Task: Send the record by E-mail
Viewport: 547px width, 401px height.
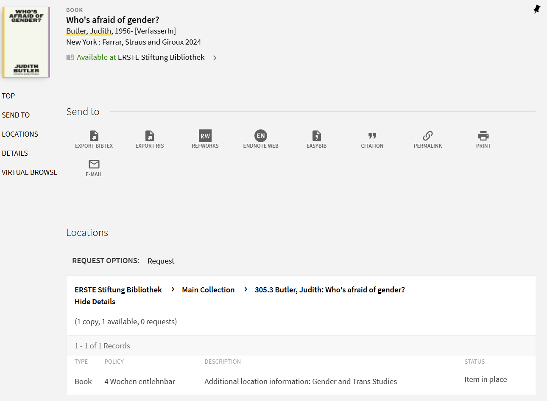Action: tap(94, 164)
